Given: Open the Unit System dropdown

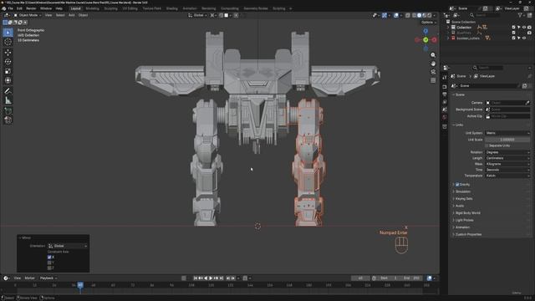Looking at the screenshot, I should pos(507,133).
